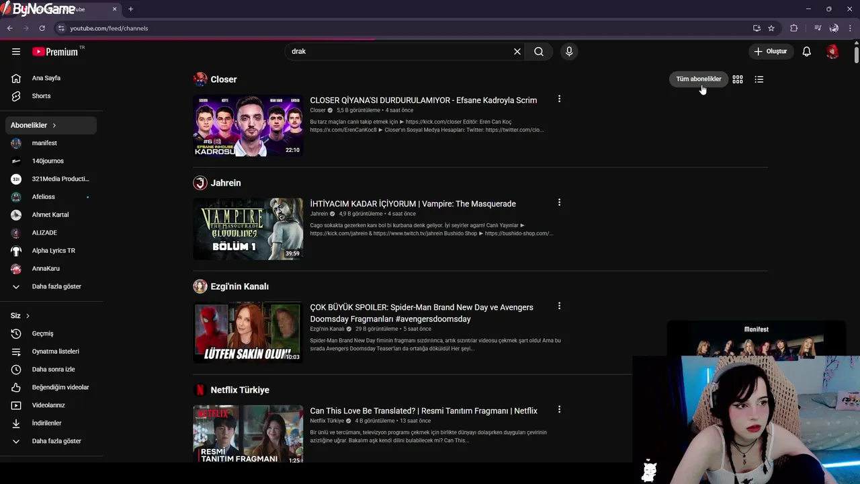Open Can This Love Be Translated title

tap(423, 411)
